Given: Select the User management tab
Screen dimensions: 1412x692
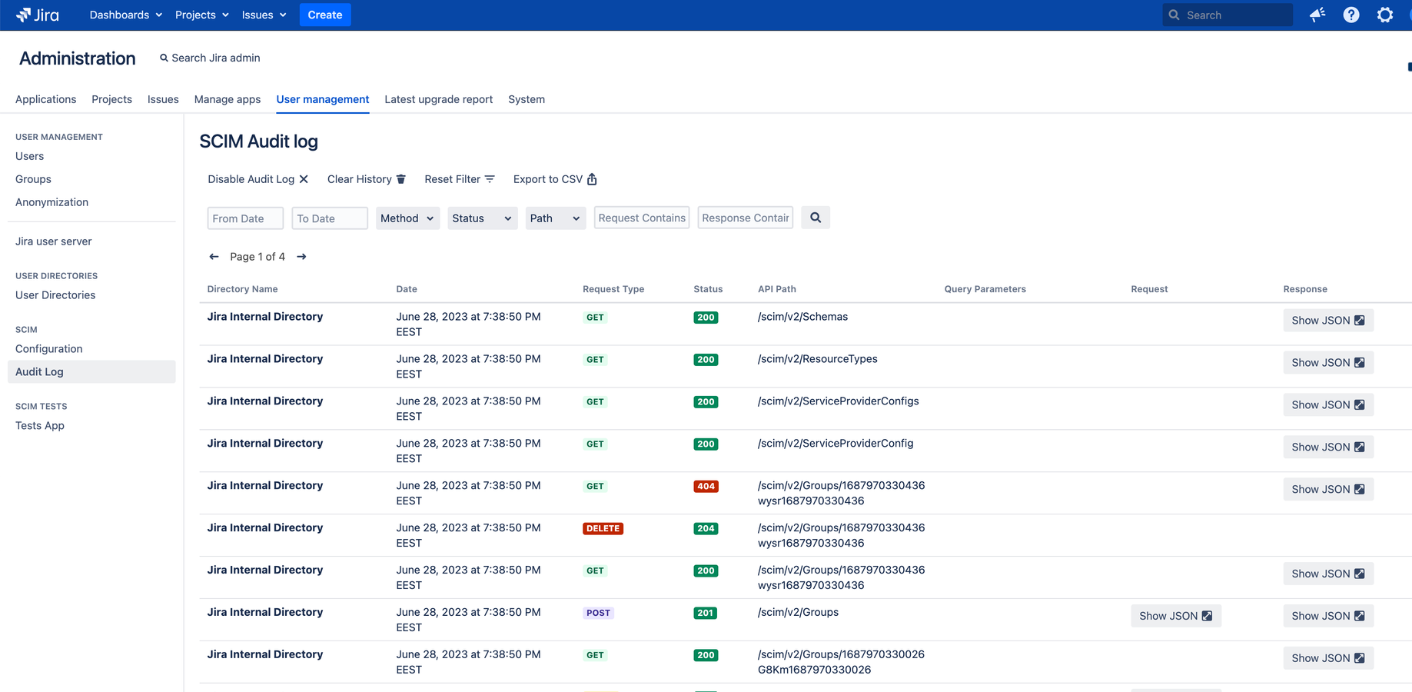Looking at the screenshot, I should [x=323, y=99].
